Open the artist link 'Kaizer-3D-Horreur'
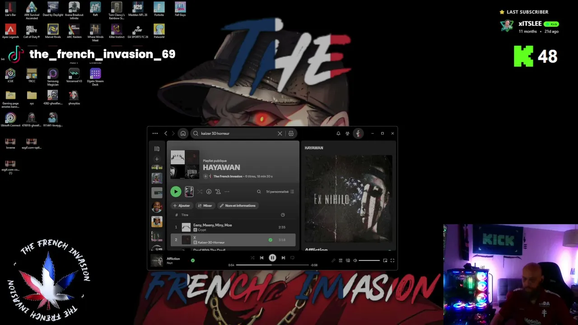 click(211, 243)
